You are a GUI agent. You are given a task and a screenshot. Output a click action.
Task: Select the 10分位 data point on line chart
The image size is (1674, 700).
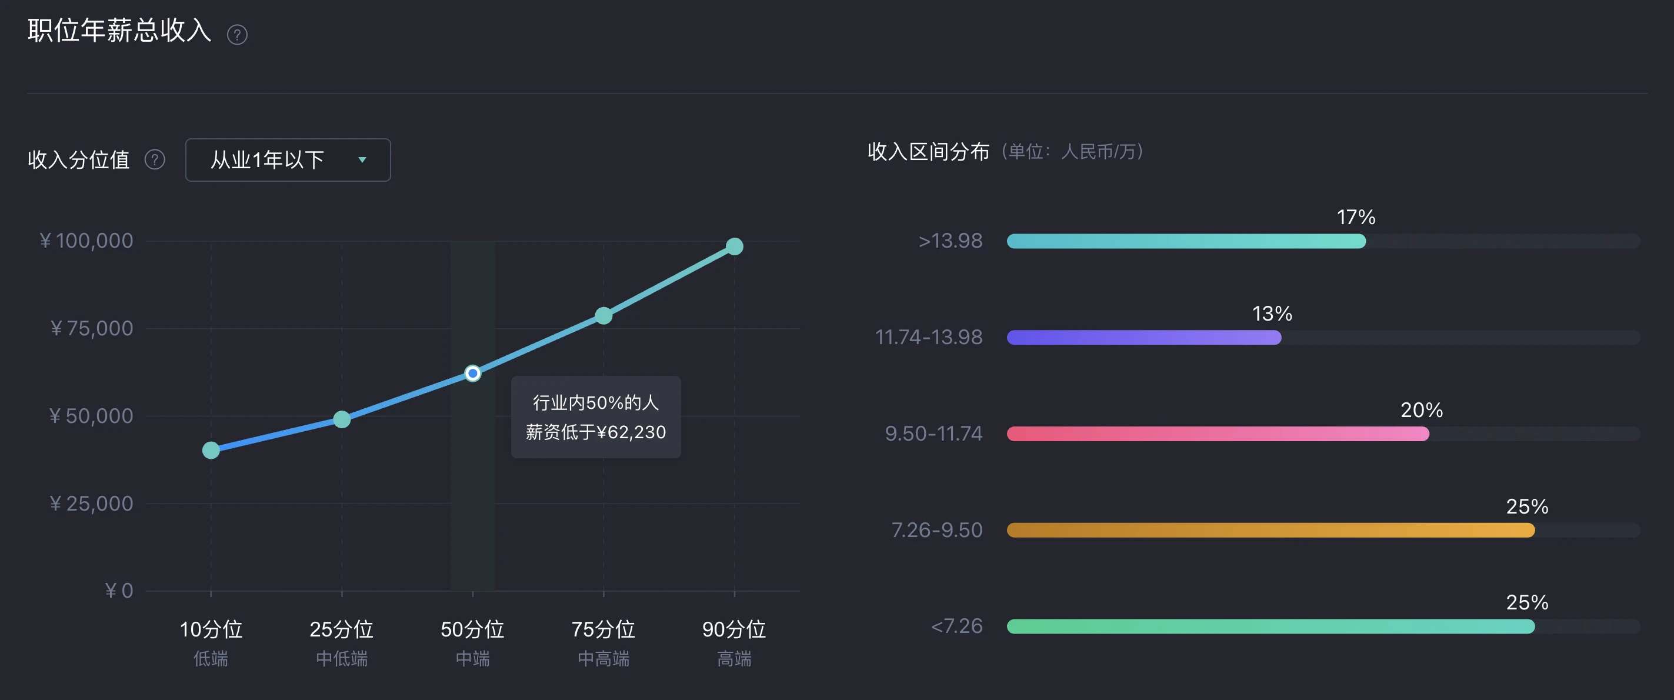pyautogui.click(x=211, y=450)
